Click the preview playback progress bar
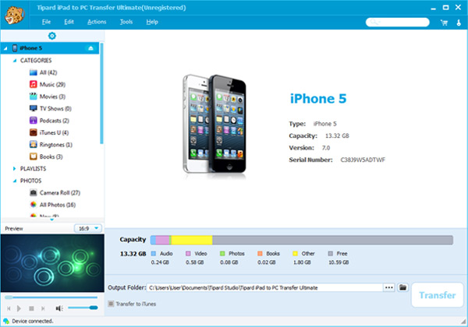Image resolution: width=468 pixels, height=327 pixels. point(51,297)
